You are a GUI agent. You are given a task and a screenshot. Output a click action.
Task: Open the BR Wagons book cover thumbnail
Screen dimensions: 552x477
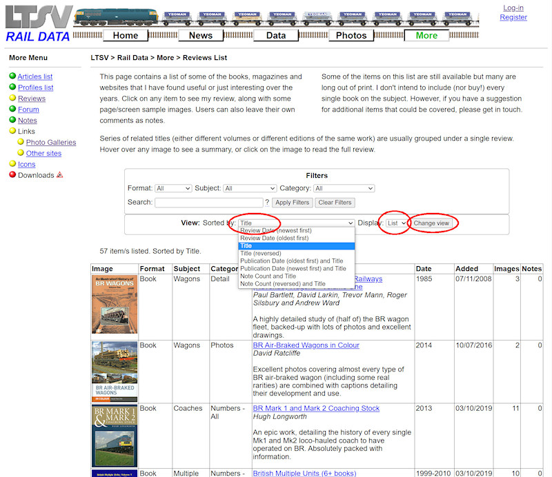pyautogui.click(x=115, y=305)
